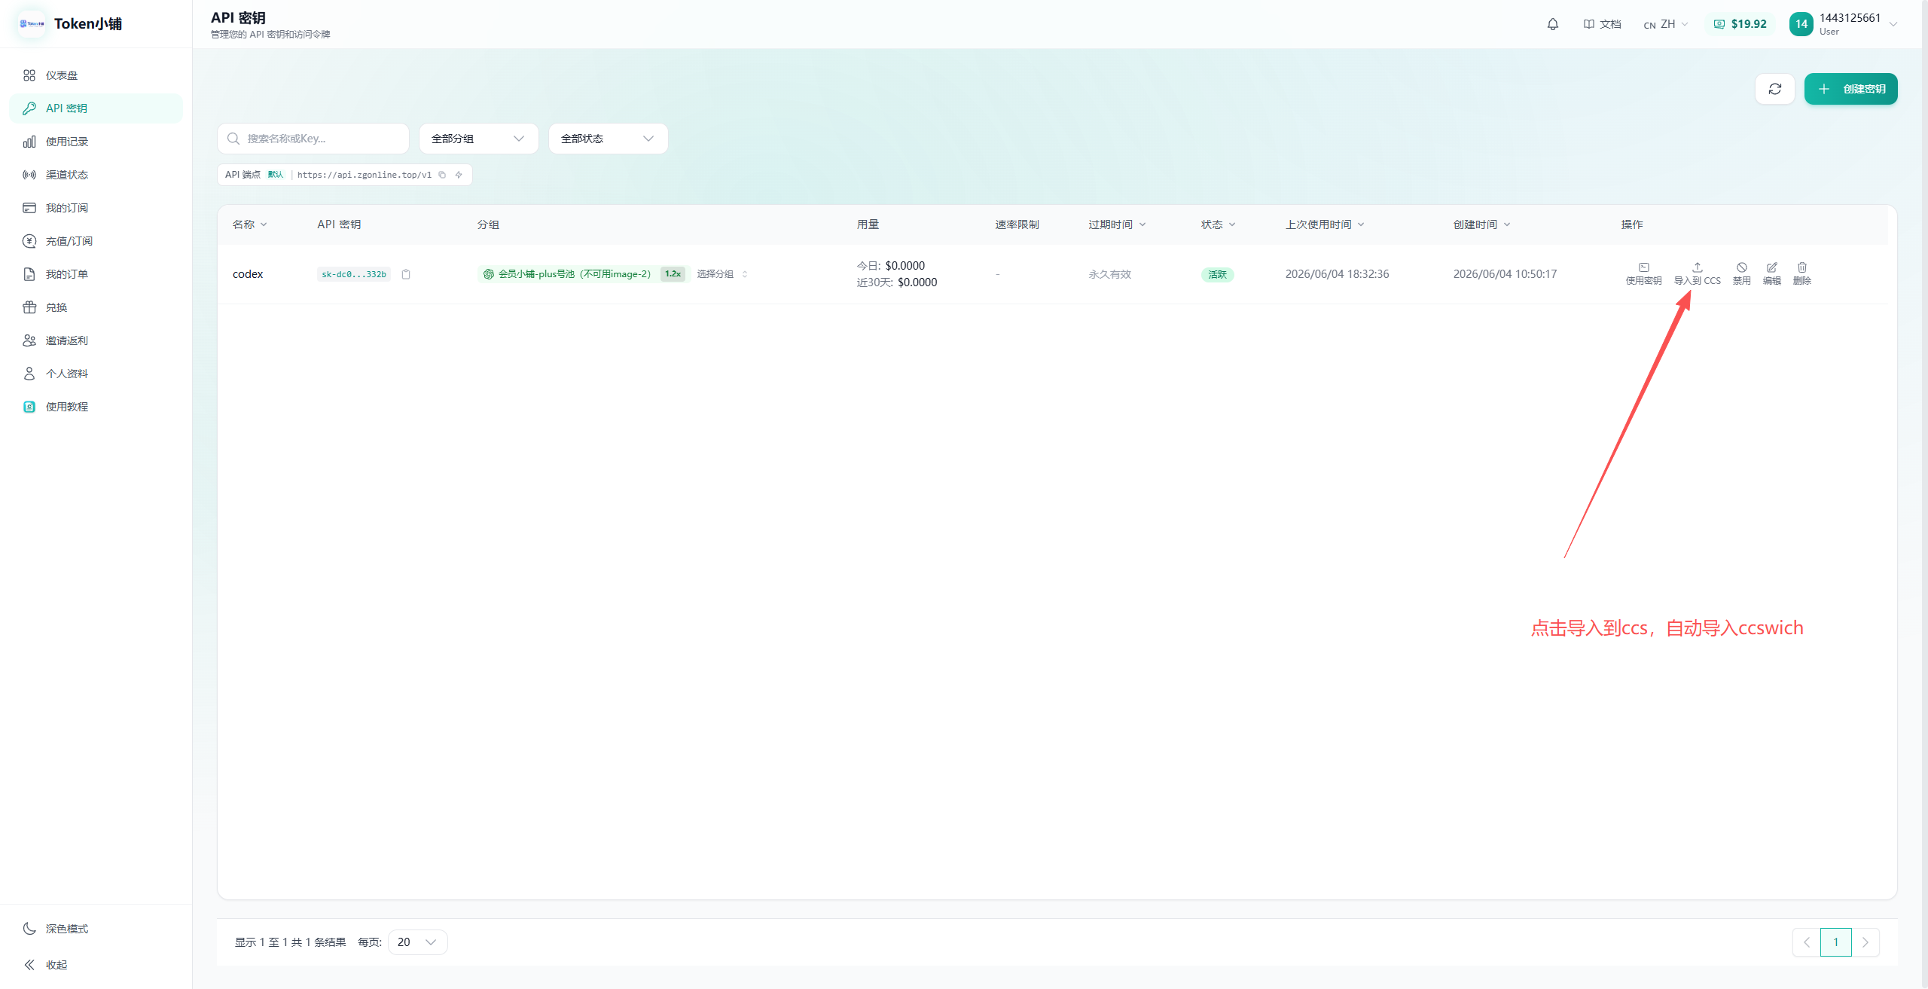Image resolution: width=1928 pixels, height=989 pixels.
Task: Click the 默认 endpoint tag
Action: coord(276,175)
